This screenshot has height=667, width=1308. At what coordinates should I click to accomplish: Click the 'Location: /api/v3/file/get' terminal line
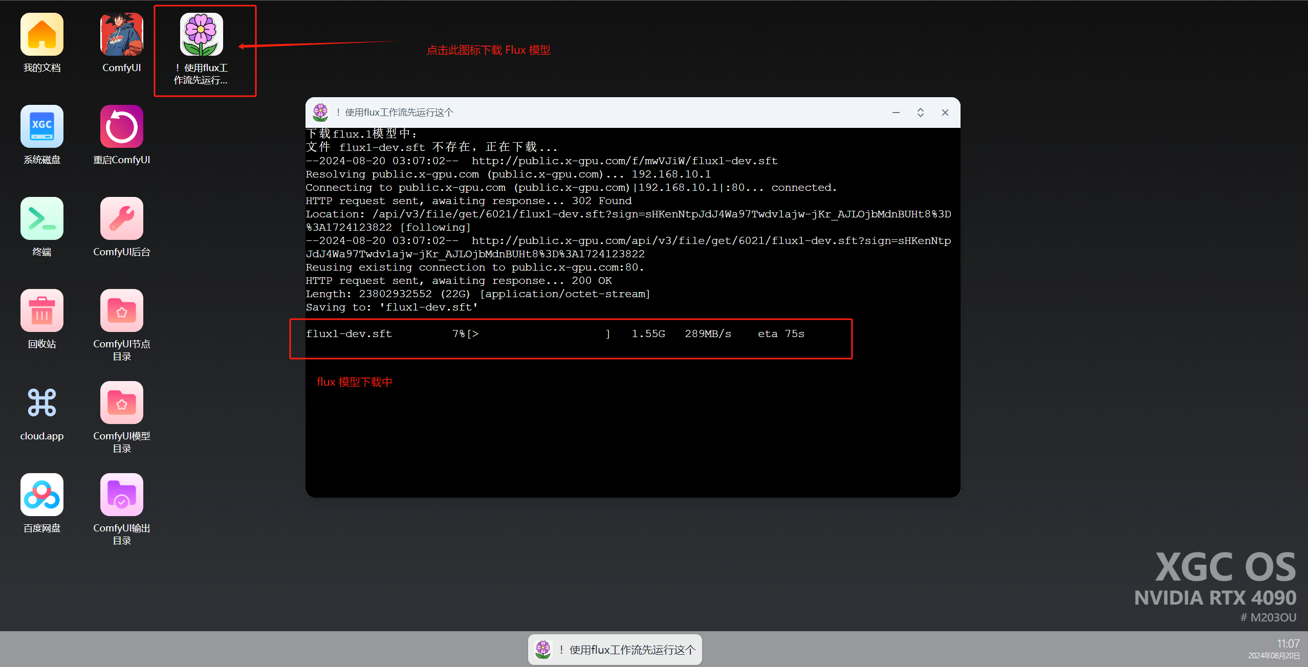(x=628, y=221)
